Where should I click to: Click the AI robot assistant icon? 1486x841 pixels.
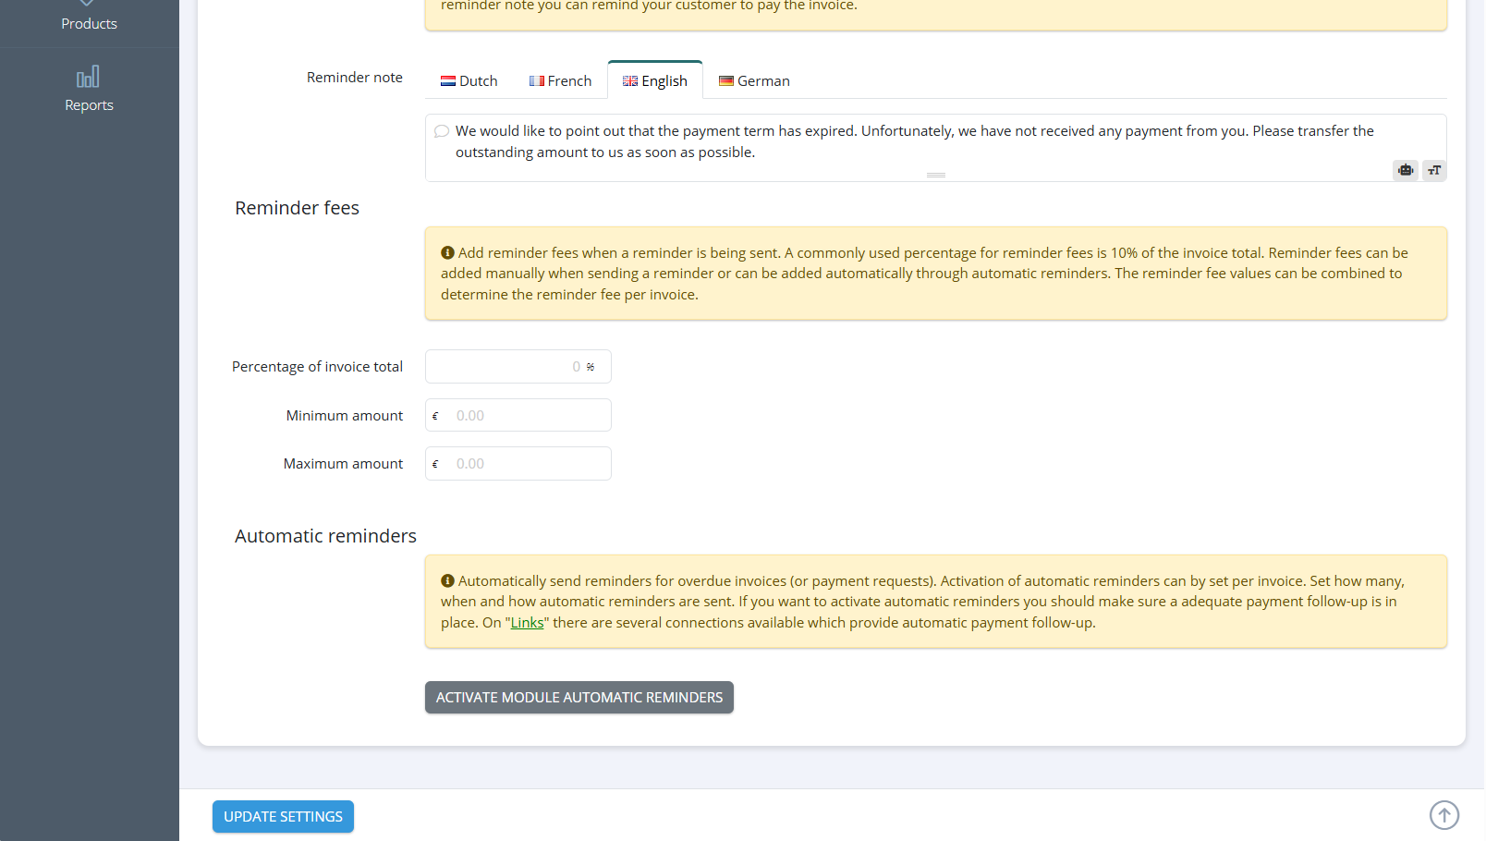[x=1406, y=170]
